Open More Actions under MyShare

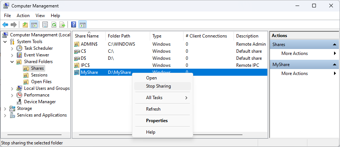point(304,73)
